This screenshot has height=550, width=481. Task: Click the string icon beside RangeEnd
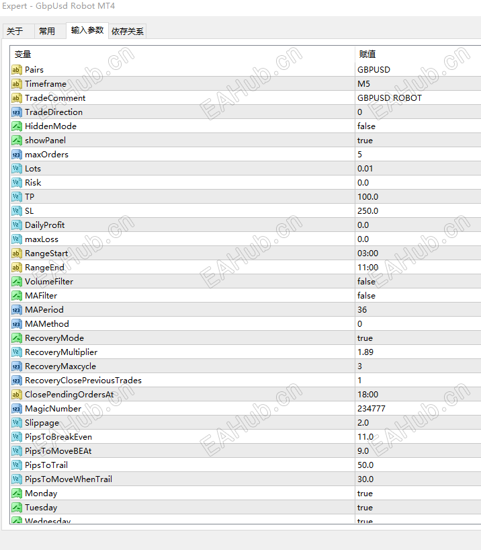[17, 268]
